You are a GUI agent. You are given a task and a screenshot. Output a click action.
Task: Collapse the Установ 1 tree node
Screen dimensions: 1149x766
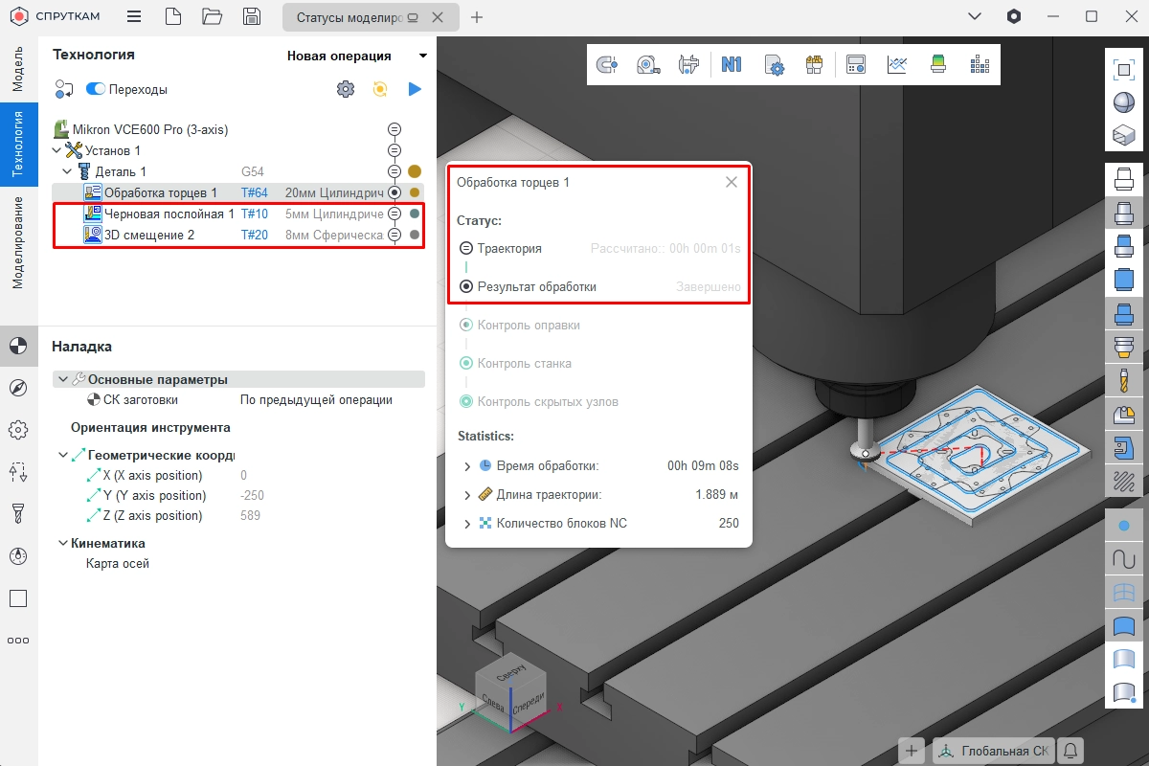[x=56, y=150]
